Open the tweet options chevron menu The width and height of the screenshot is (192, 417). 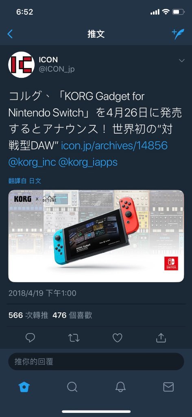click(182, 61)
